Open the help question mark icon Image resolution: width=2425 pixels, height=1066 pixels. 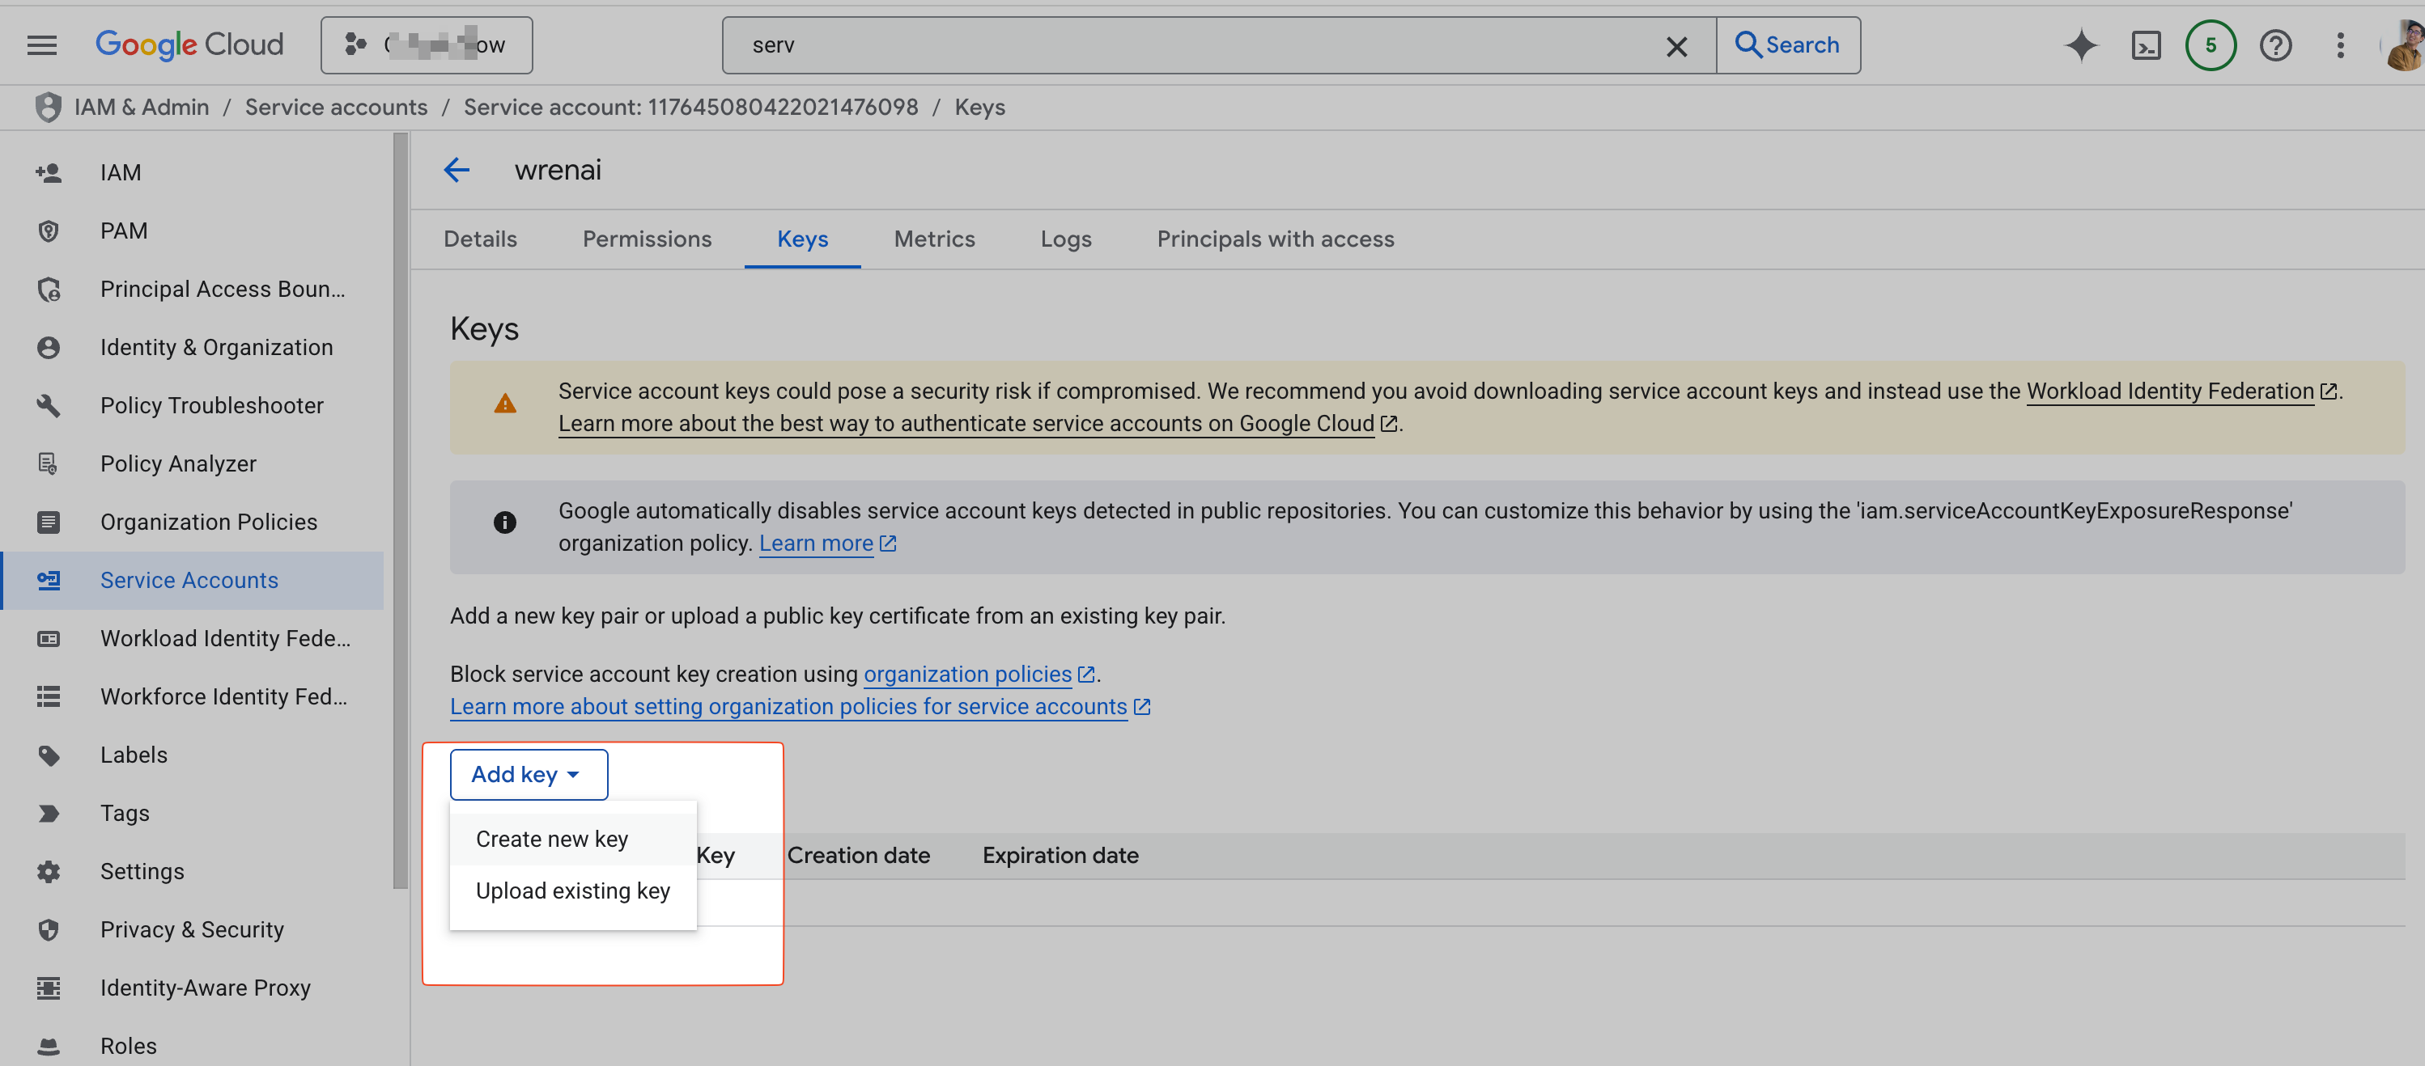(2275, 44)
